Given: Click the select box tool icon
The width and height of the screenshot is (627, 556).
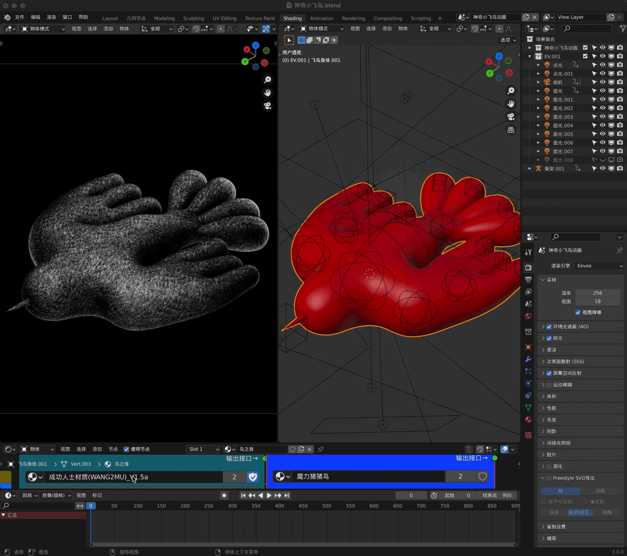Looking at the screenshot, I should (289, 40).
